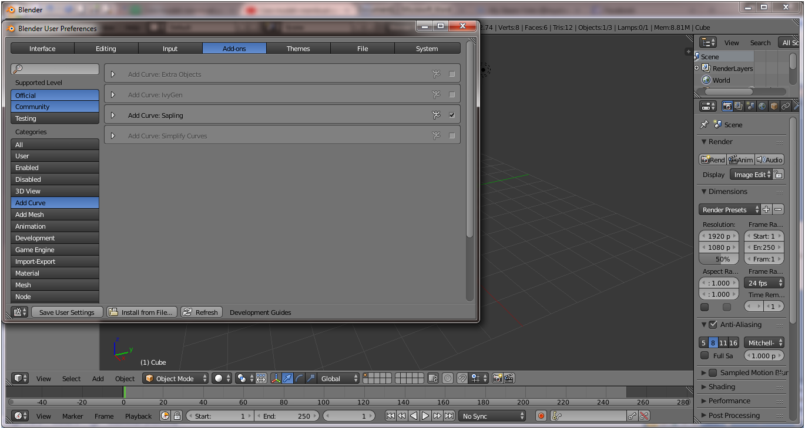
Task: Open the Mitchell anti-aliasing filter dropdown
Action: pos(764,342)
